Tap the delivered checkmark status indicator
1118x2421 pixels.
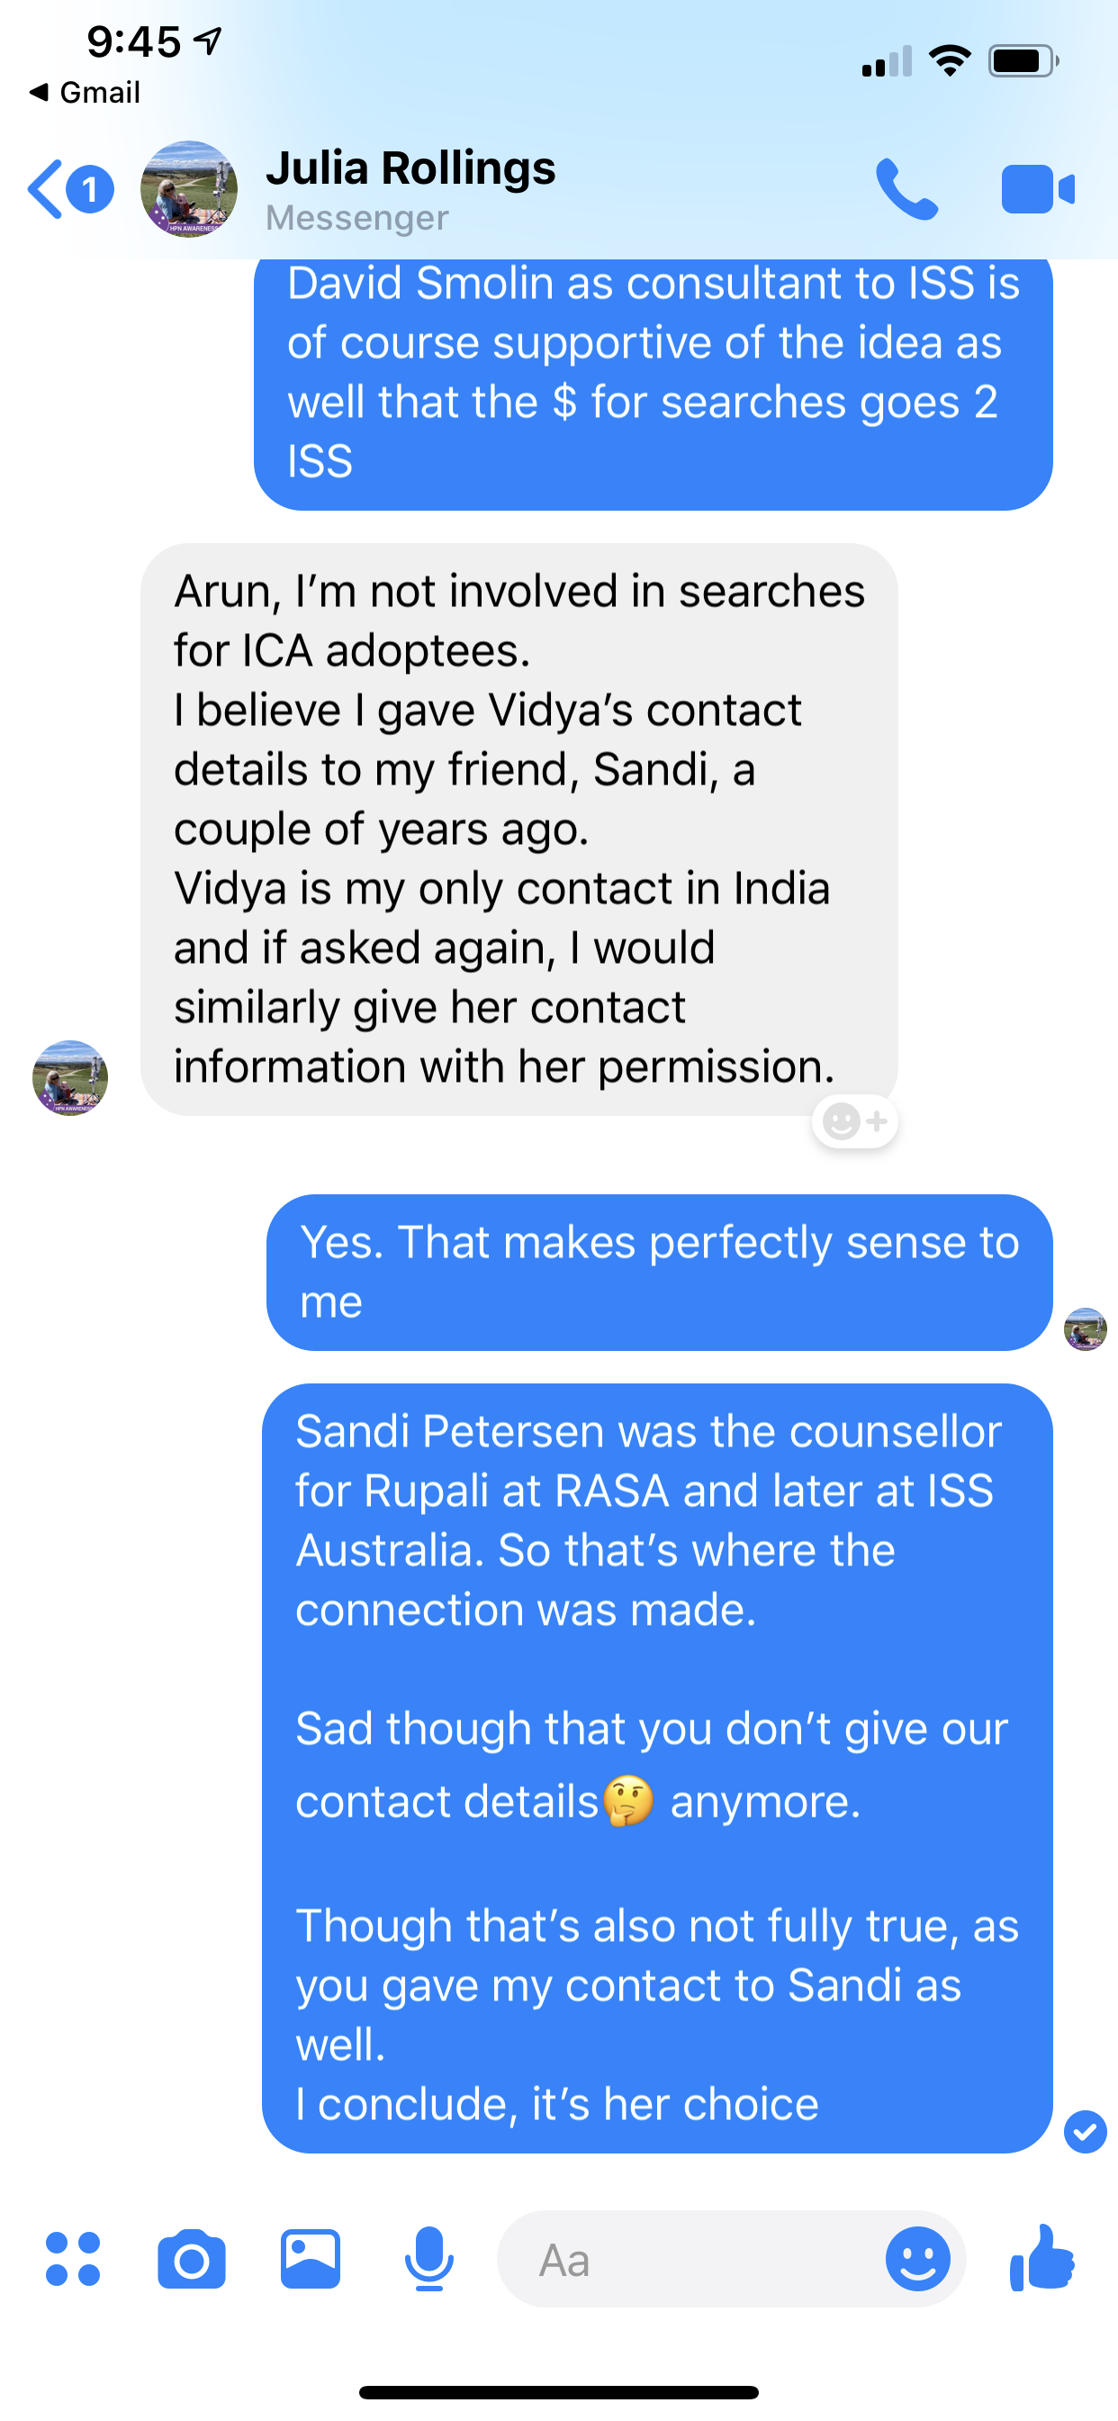(x=1085, y=2132)
